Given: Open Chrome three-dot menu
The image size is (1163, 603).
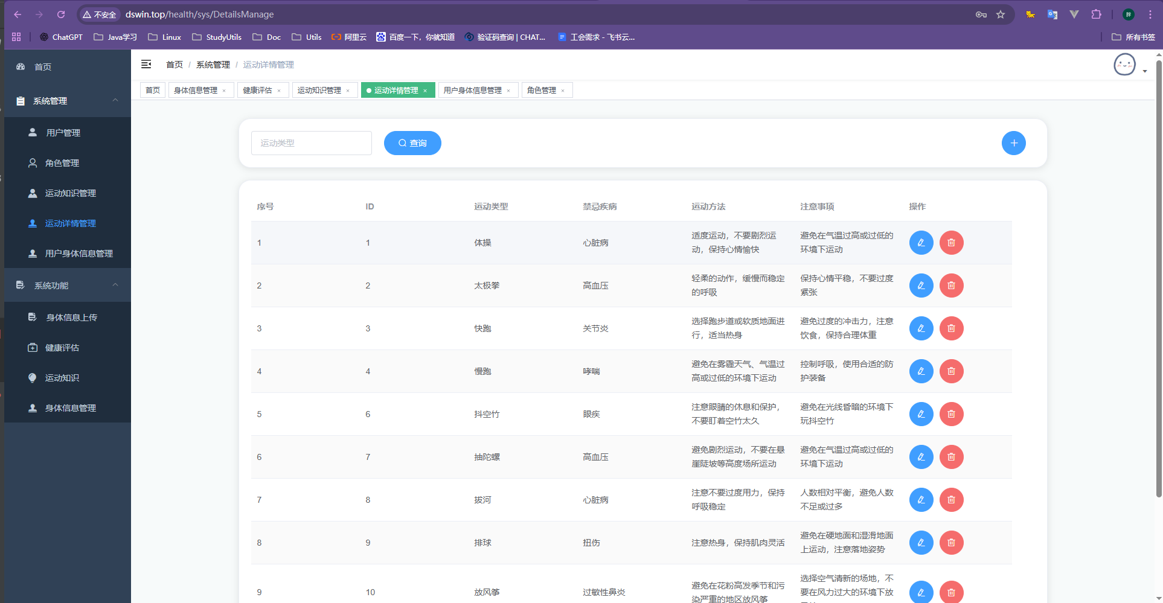Looking at the screenshot, I should click(1150, 14).
